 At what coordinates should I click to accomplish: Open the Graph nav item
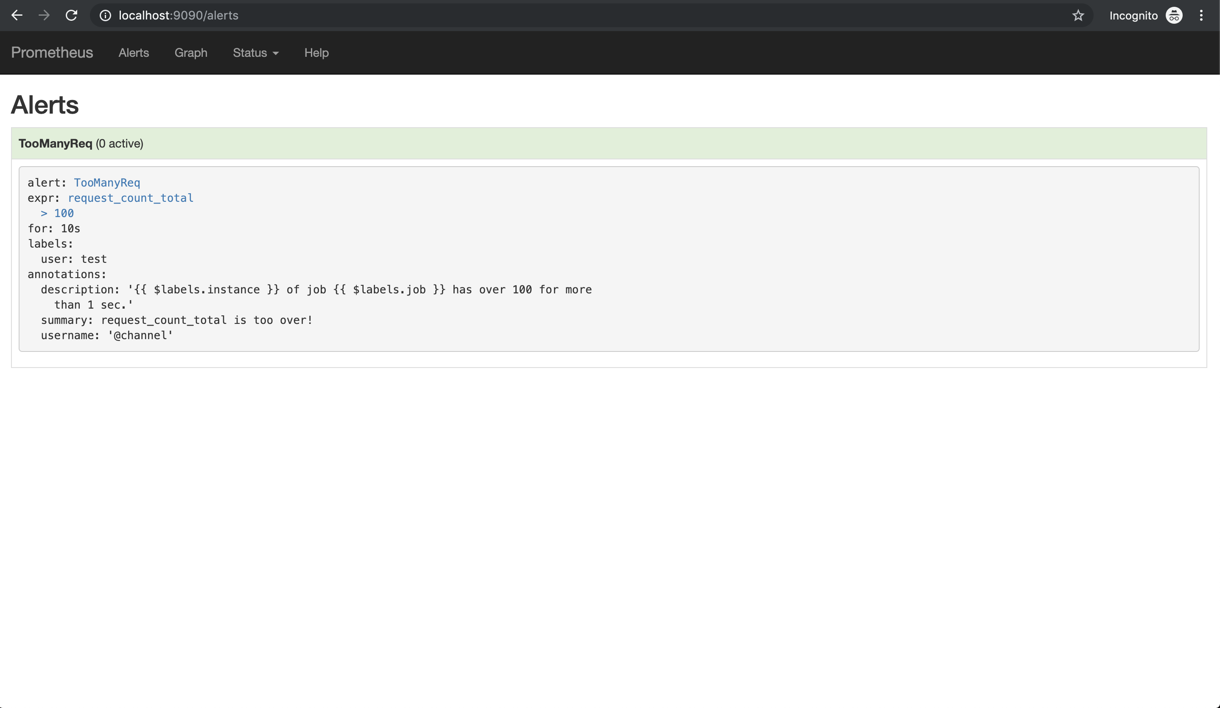(191, 53)
